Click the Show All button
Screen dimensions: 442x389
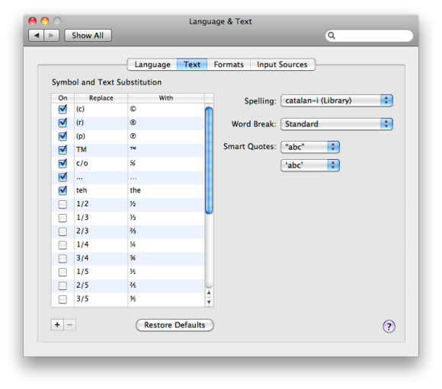(x=88, y=36)
